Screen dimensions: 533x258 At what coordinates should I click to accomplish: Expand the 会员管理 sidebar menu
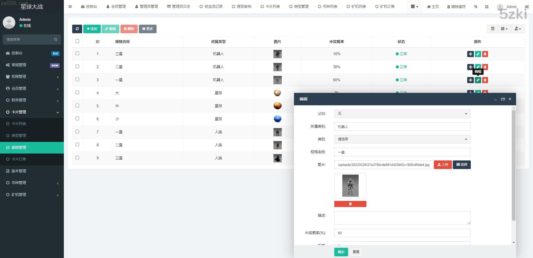coord(32,88)
